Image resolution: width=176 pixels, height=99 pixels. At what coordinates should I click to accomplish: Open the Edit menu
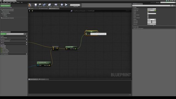click(x=4, y=2)
